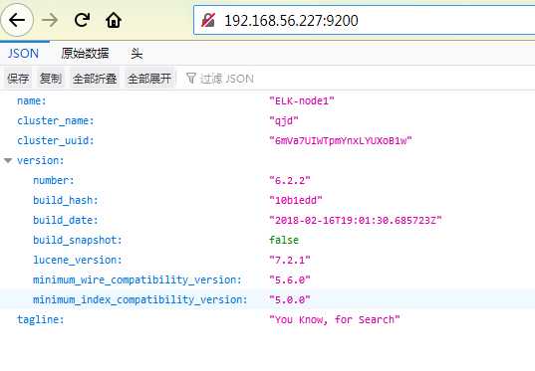Select the tagline key
The width and height of the screenshot is (535, 371).
pyautogui.click(x=41, y=319)
